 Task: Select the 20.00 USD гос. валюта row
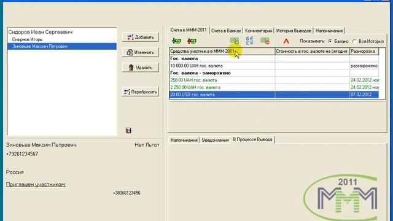click(x=274, y=95)
